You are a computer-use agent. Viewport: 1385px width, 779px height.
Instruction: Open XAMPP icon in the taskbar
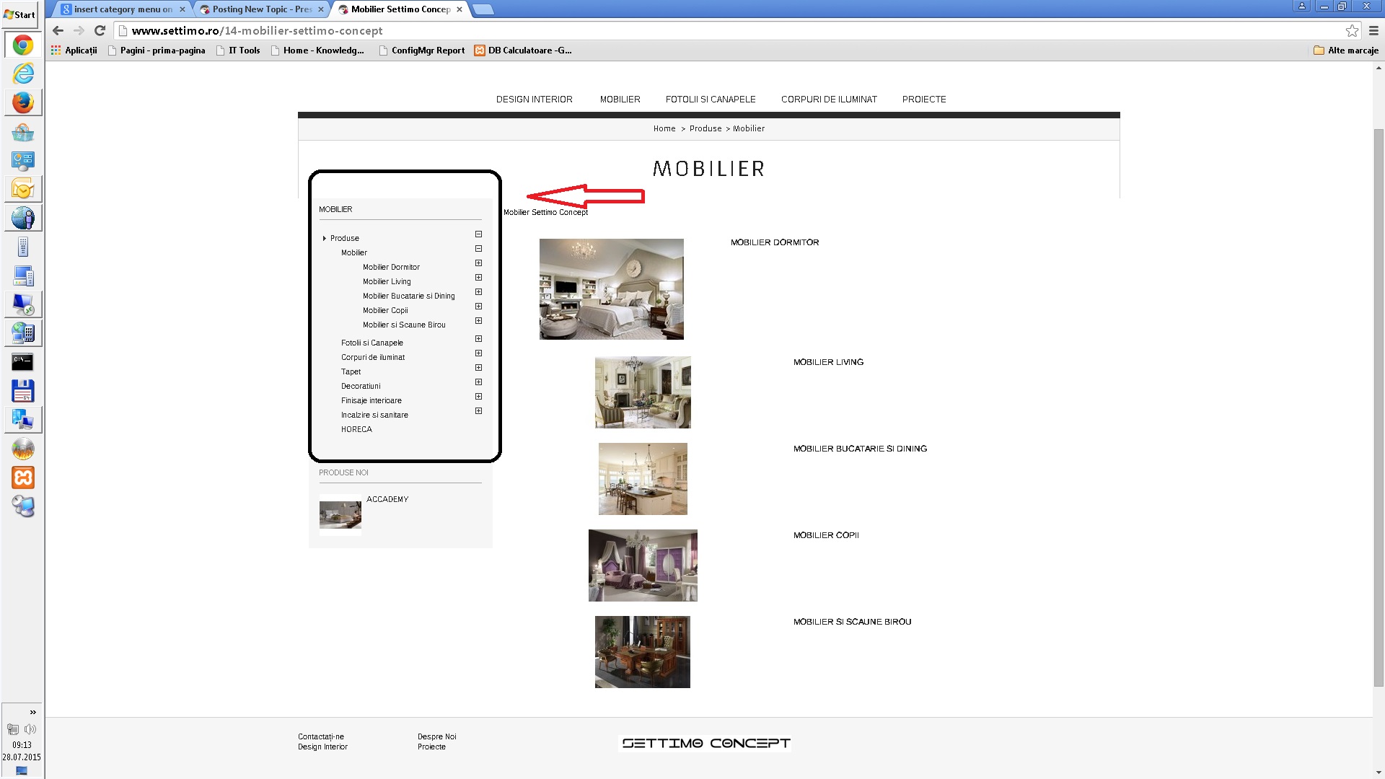pos(22,477)
